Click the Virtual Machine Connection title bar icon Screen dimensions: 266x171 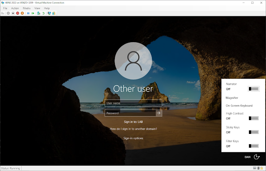(3, 3)
